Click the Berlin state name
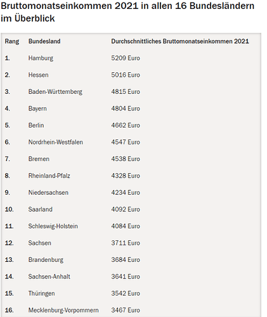 click(x=36, y=126)
